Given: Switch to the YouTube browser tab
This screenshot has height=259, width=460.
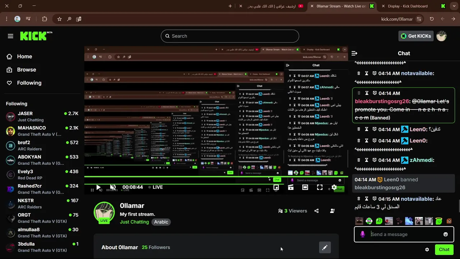Looking at the screenshot, I should click(x=272, y=6).
